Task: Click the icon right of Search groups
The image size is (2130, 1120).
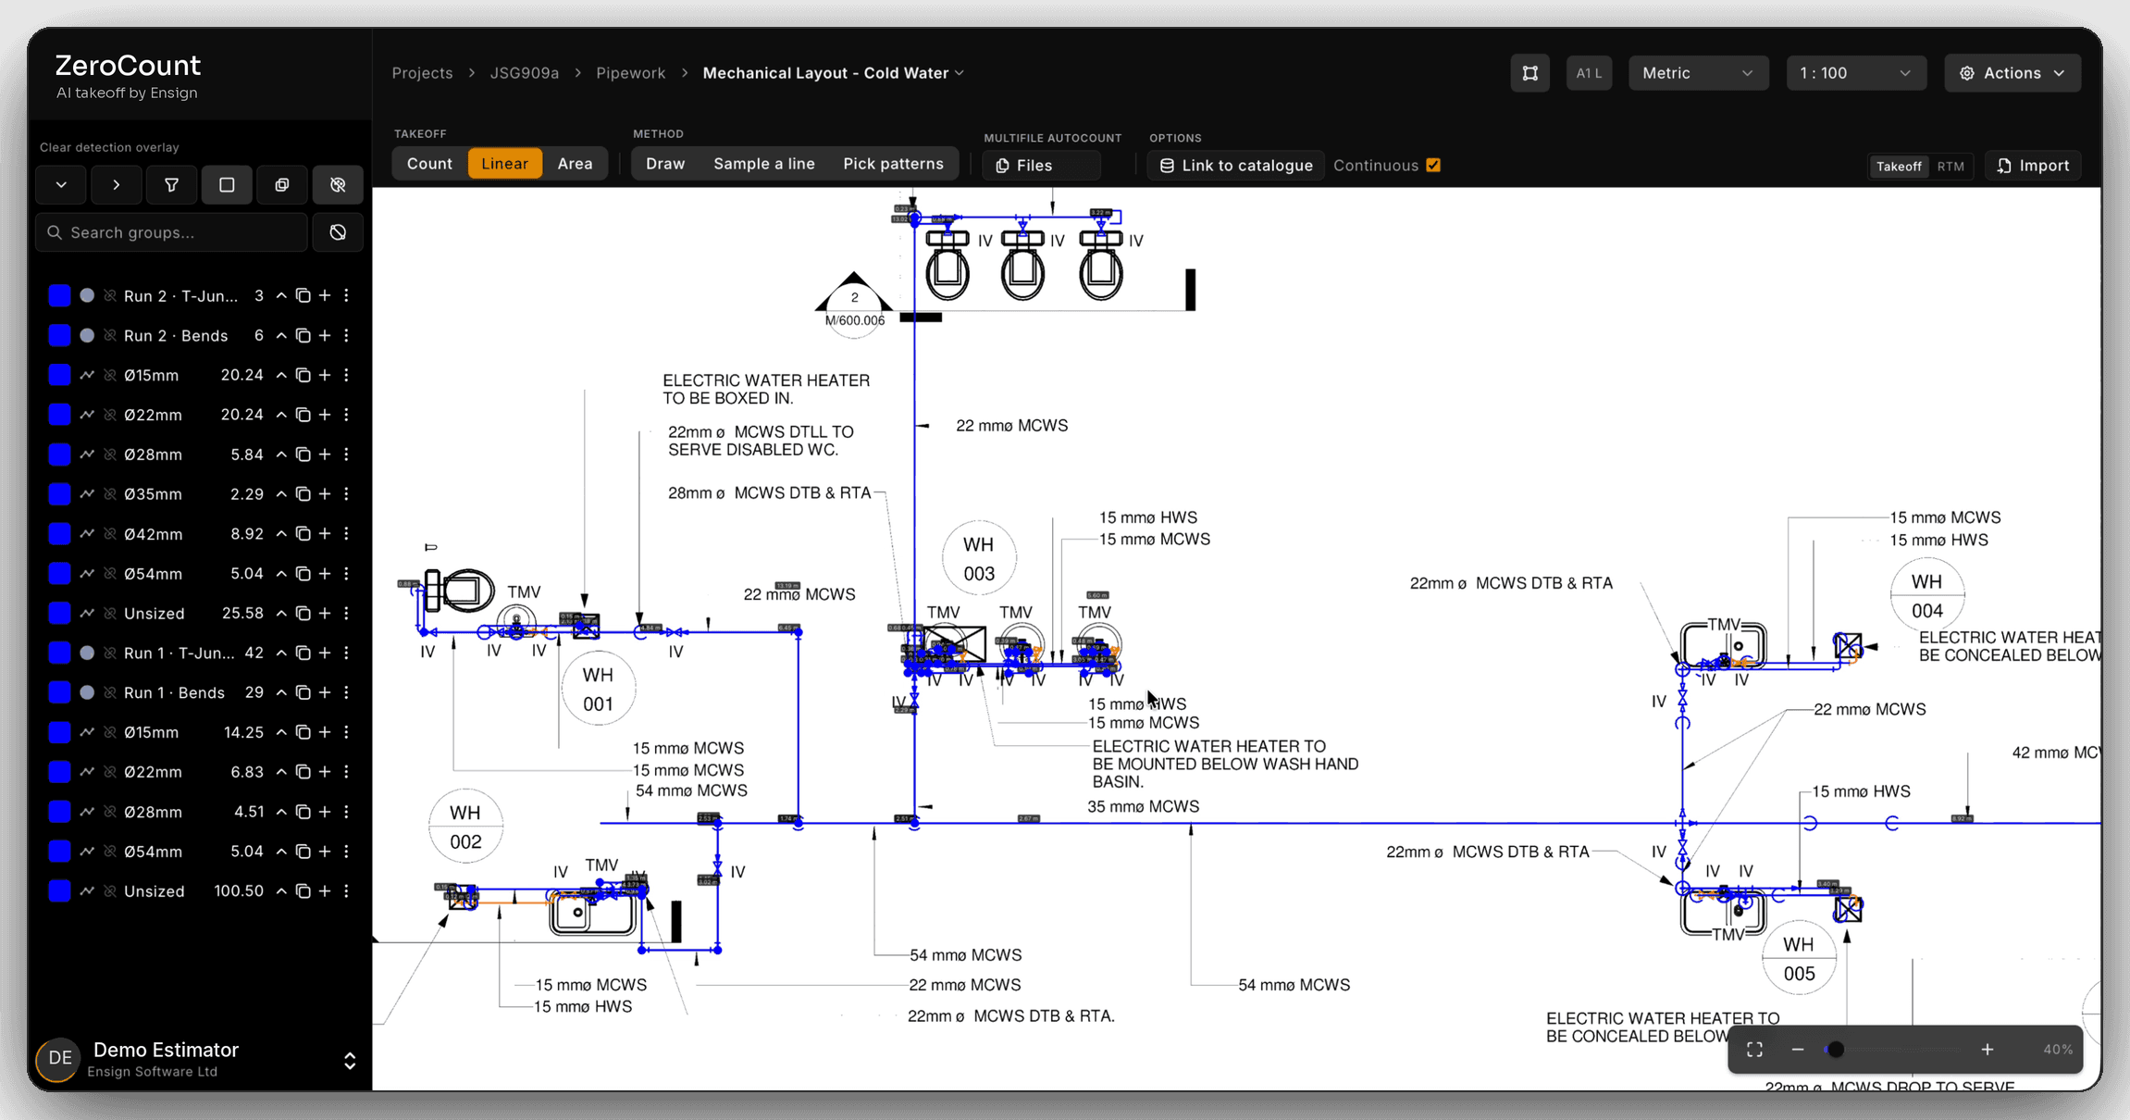Action: point(338,232)
